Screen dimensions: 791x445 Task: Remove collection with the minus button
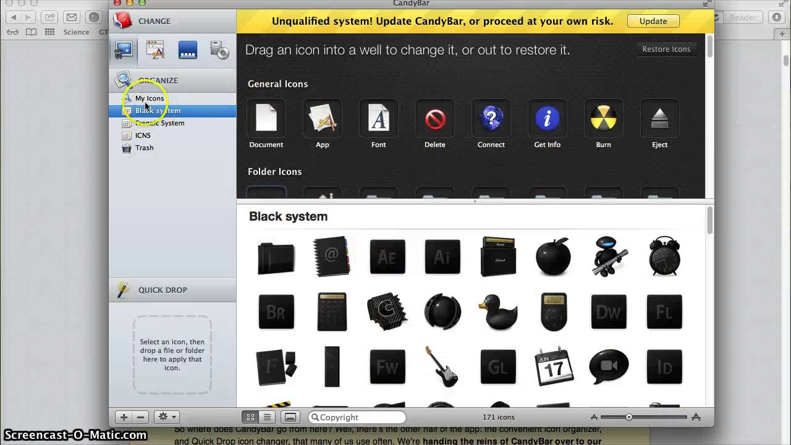[140, 417]
